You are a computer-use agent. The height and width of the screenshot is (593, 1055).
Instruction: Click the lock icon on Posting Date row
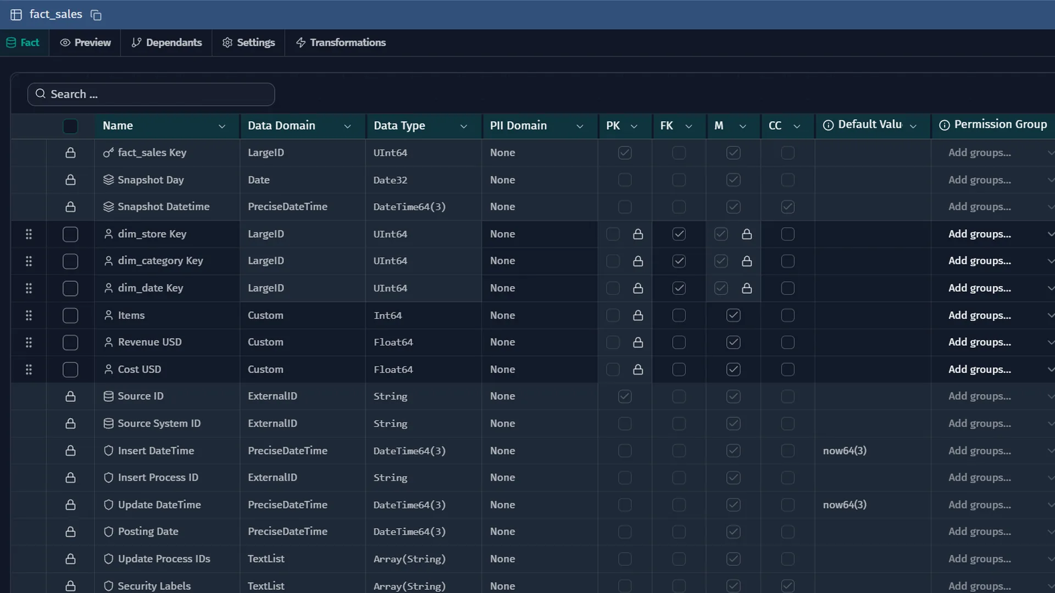point(70,532)
